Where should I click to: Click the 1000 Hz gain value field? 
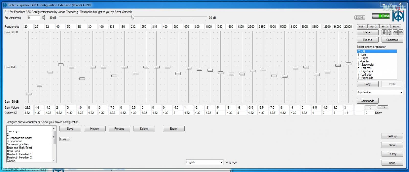pyautogui.click(x=210, y=108)
